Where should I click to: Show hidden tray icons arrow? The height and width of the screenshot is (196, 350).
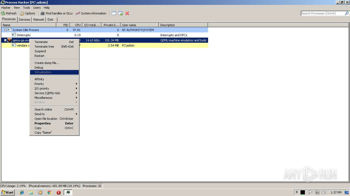(x=297, y=192)
